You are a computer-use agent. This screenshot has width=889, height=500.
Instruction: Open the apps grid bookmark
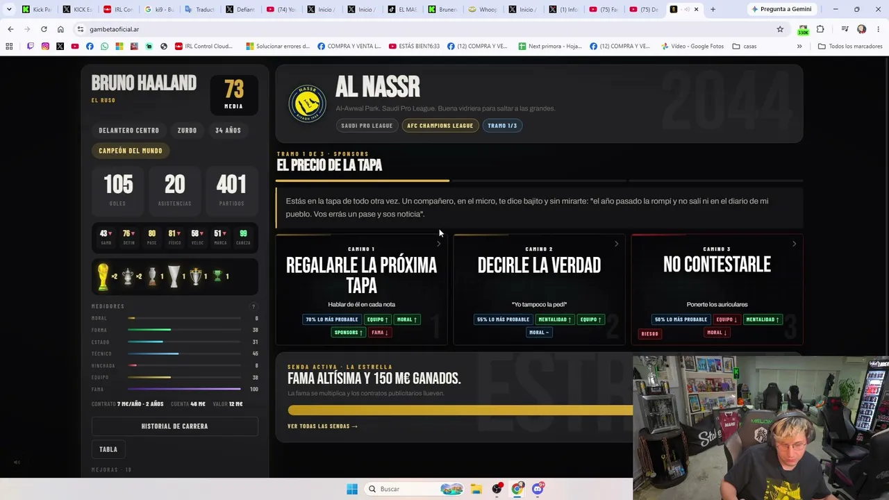9,46
